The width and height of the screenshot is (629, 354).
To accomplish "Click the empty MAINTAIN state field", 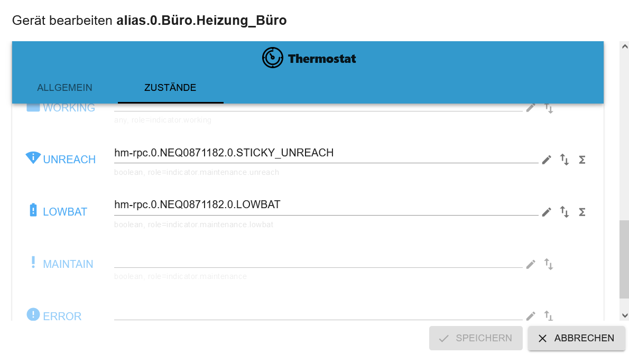I will coord(318,260).
